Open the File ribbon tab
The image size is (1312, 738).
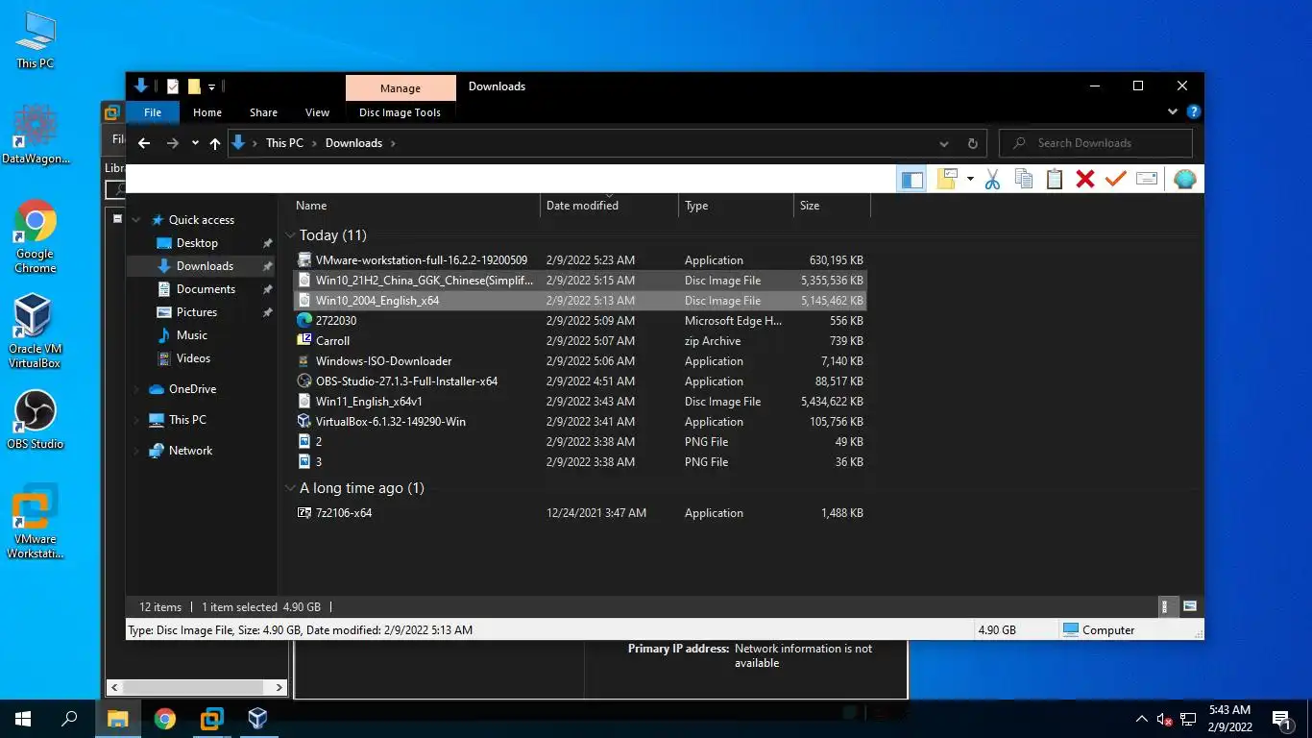(153, 112)
